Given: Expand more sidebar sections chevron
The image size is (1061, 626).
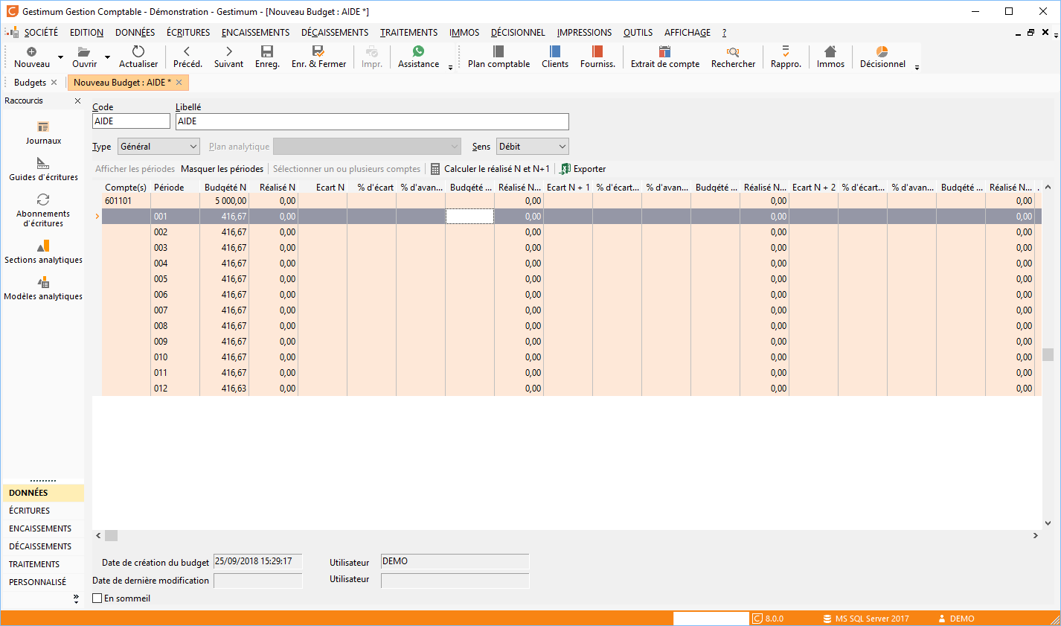Looking at the screenshot, I should (x=76, y=598).
